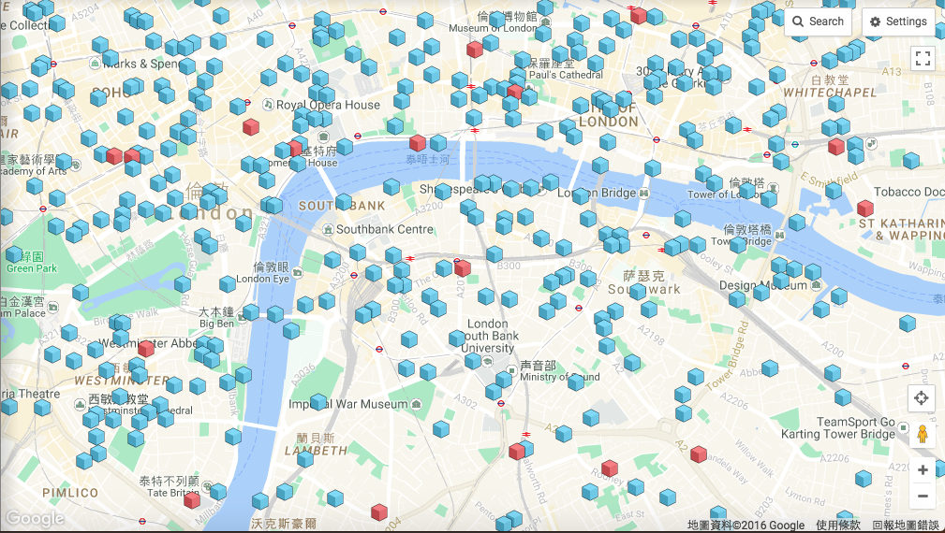Image resolution: width=945 pixels, height=533 pixels.
Task: Select the Royal Opera House label
Action: click(328, 106)
